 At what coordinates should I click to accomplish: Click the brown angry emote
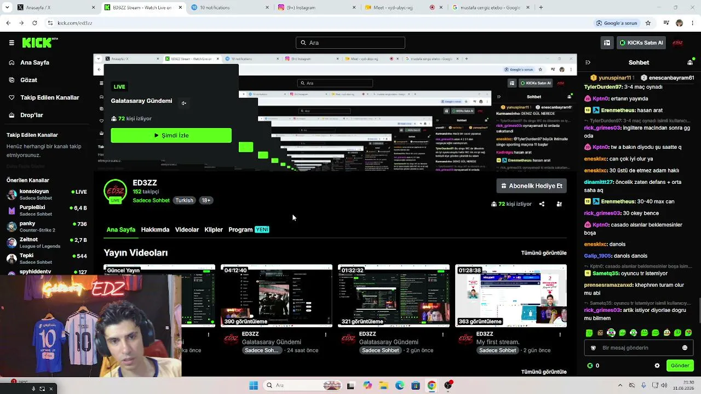click(x=600, y=333)
